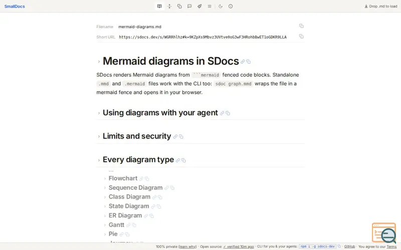Click the ER Diagram heading text

pyautogui.click(x=125, y=215)
